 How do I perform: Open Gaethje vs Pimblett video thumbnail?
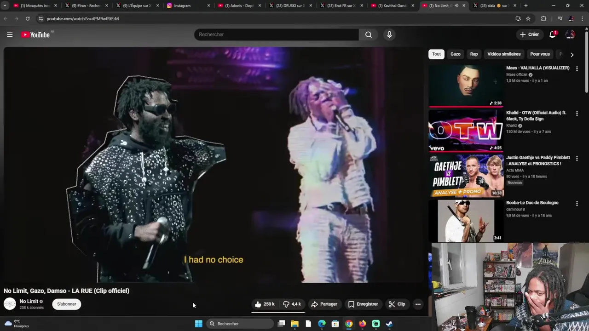click(466, 176)
